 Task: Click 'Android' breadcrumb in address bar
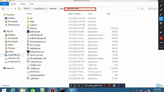[53, 8]
